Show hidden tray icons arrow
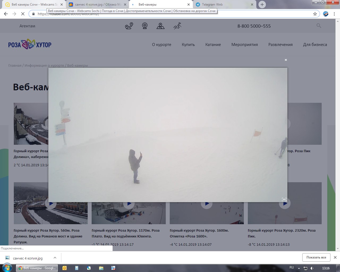This screenshot has height=272, width=340. pyautogui.click(x=299, y=268)
